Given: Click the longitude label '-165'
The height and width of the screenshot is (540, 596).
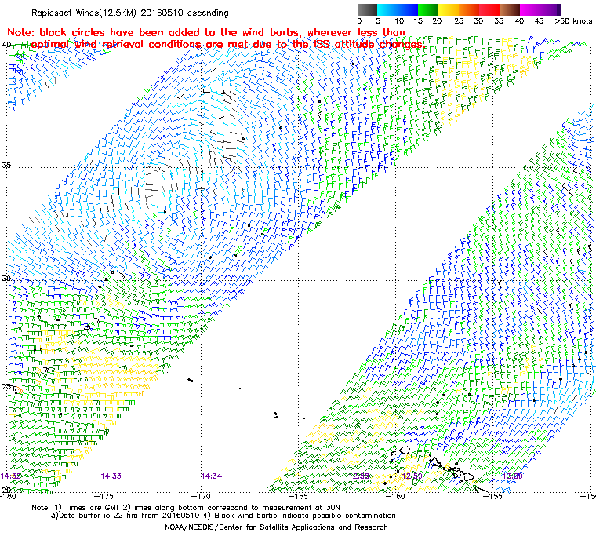Looking at the screenshot, I should [299, 496].
